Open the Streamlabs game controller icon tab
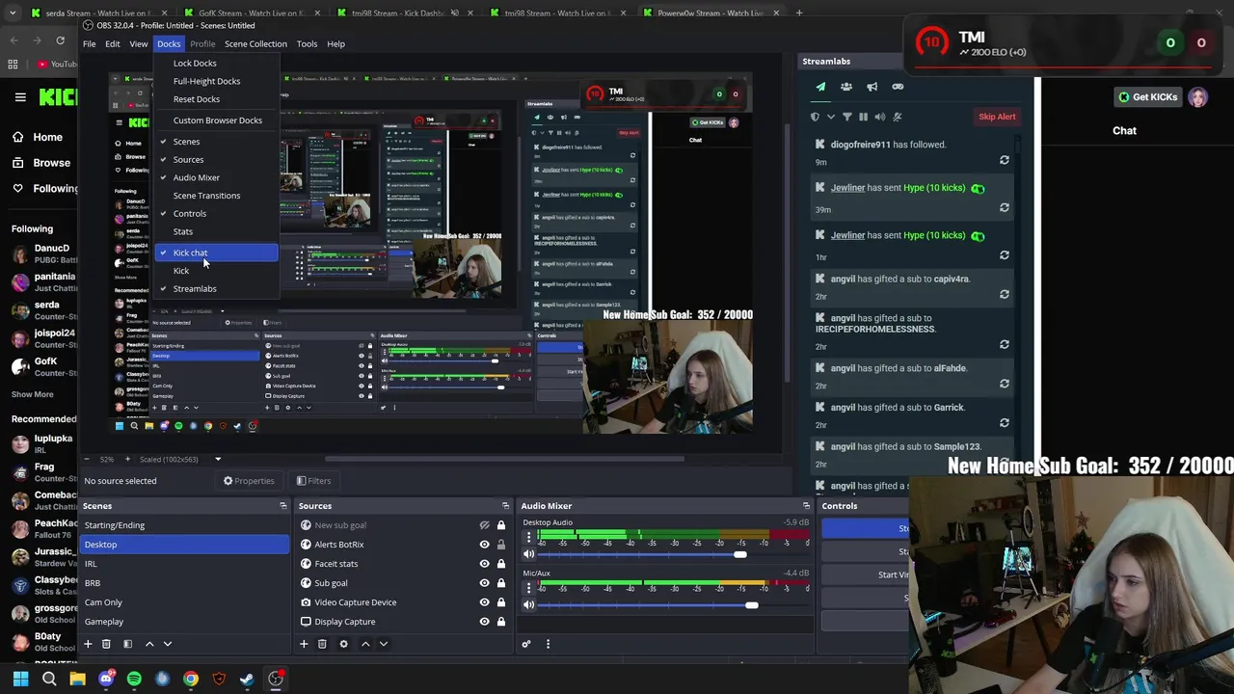This screenshot has height=694, width=1234. (x=898, y=87)
